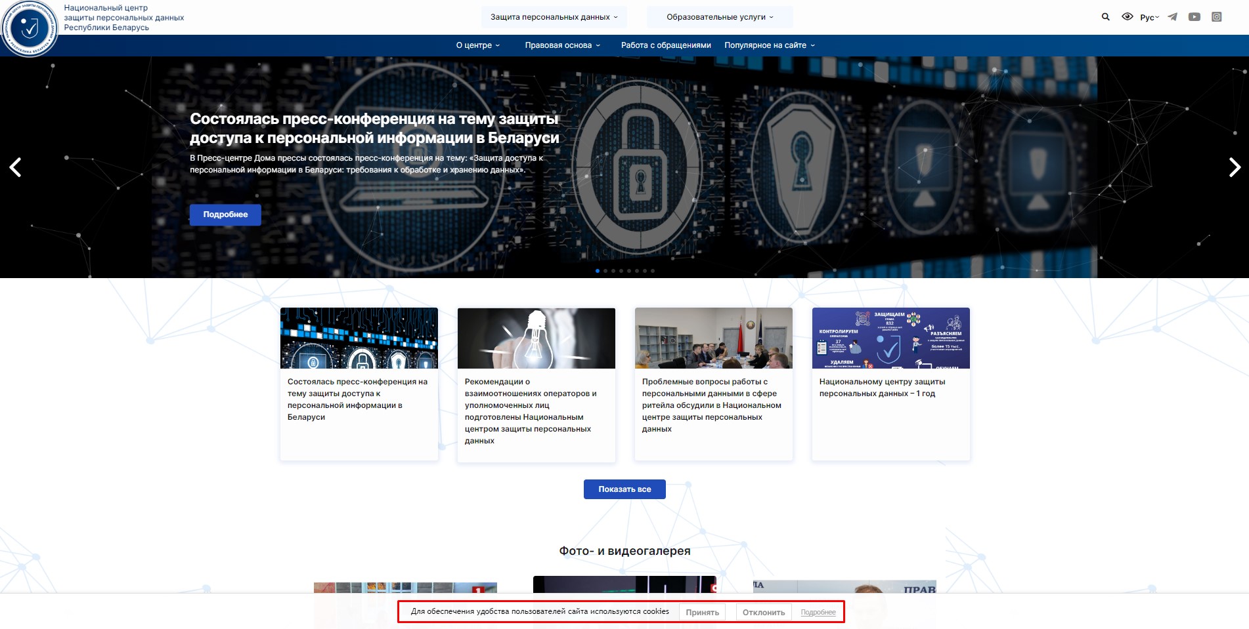1249x629 pixels.
Task: Open the Telegram channel icon
Action: pyautogui.click(x=1172, y=17)
